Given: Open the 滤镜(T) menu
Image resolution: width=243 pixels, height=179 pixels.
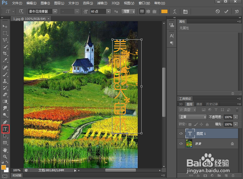Looking at the screenshot, I should point(102,3).
